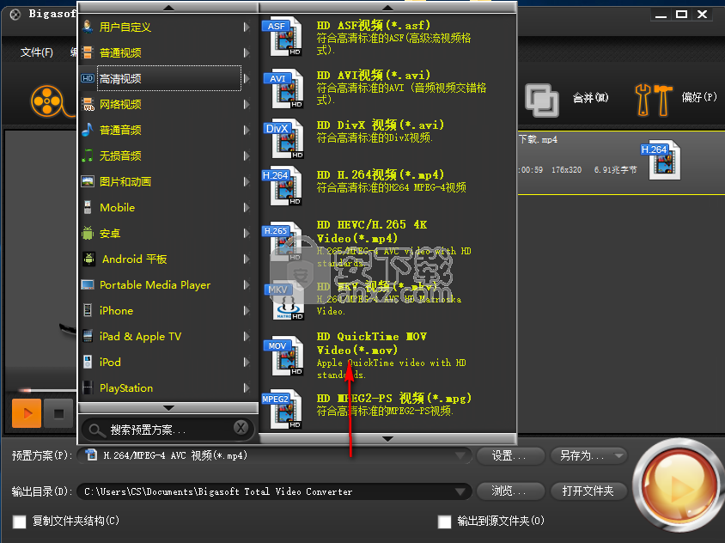The width and height of the screenshot is (725, 543).
Task: Click the 浏览... button
Action: tap(509, 491)
